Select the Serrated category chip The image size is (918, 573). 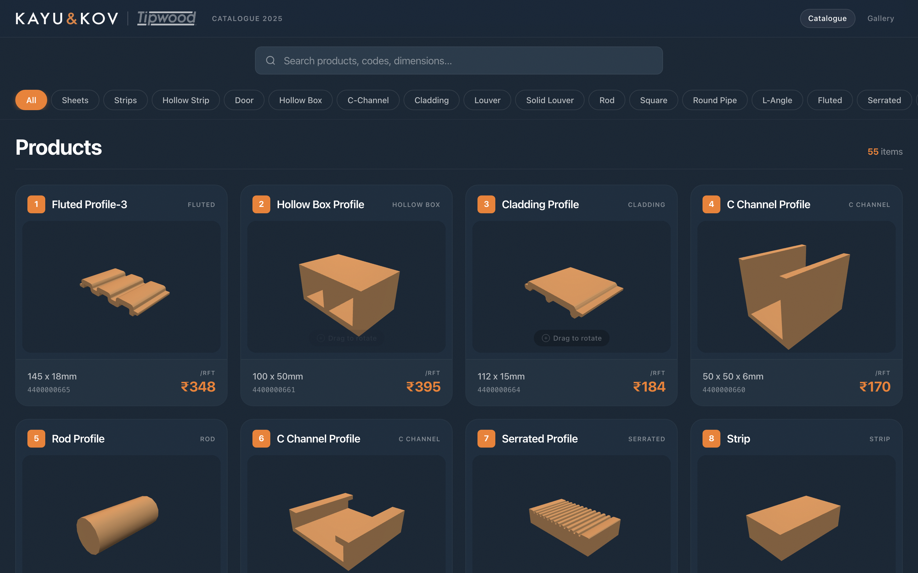coord(884,100)
